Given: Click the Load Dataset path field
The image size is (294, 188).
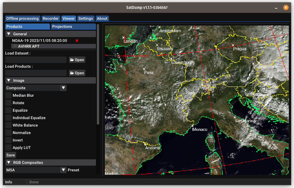Looking at the screenshot, I should tap(36, 60).
